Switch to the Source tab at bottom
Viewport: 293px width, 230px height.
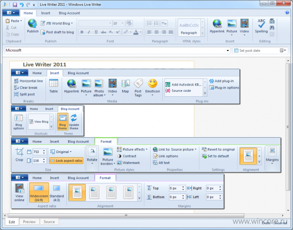[x=49, y=222]
